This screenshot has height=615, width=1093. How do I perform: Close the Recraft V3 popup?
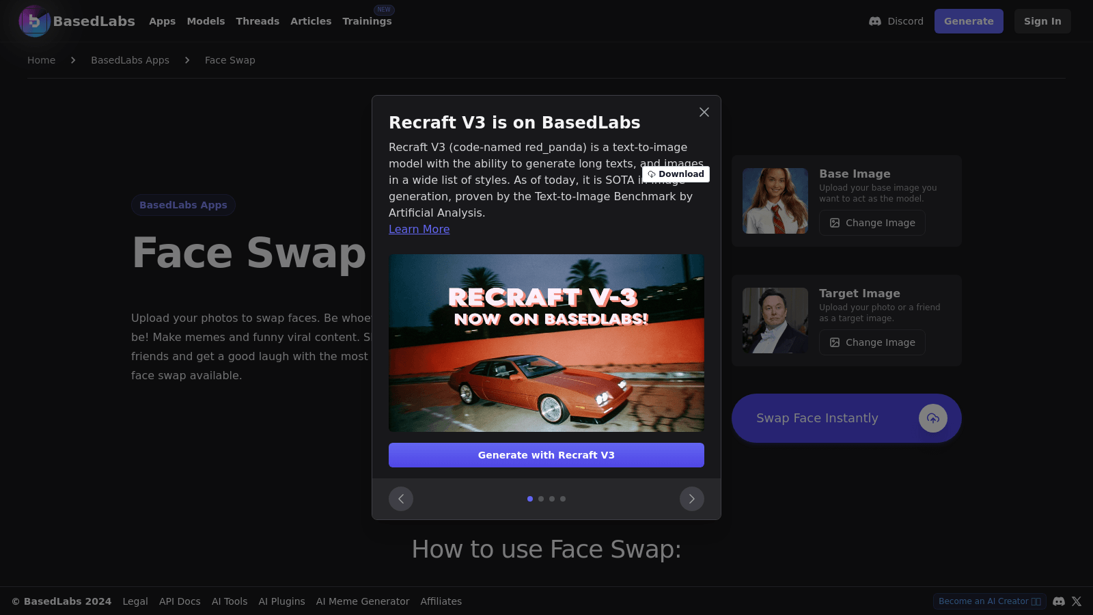pos(704,112)
